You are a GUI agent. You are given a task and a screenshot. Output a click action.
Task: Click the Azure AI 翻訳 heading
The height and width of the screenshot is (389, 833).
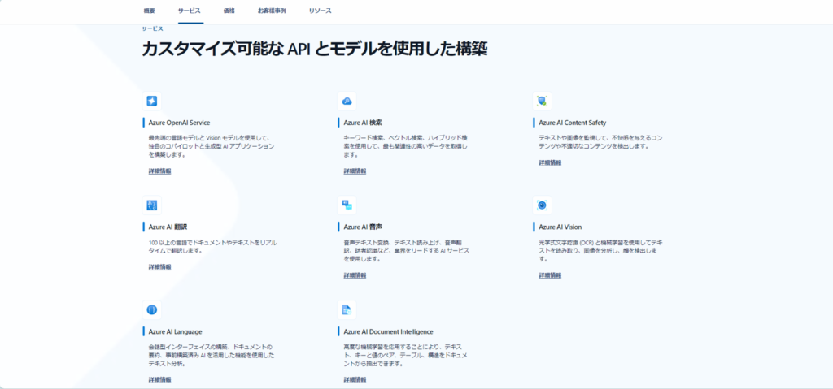coord(168,227)
